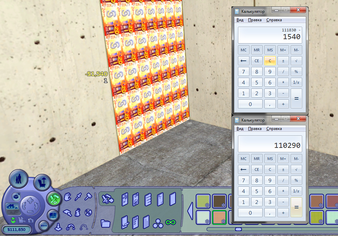The image size is (338, 236).
Task: Click equals button in calculator showing 110290
Action: point(296,207)
